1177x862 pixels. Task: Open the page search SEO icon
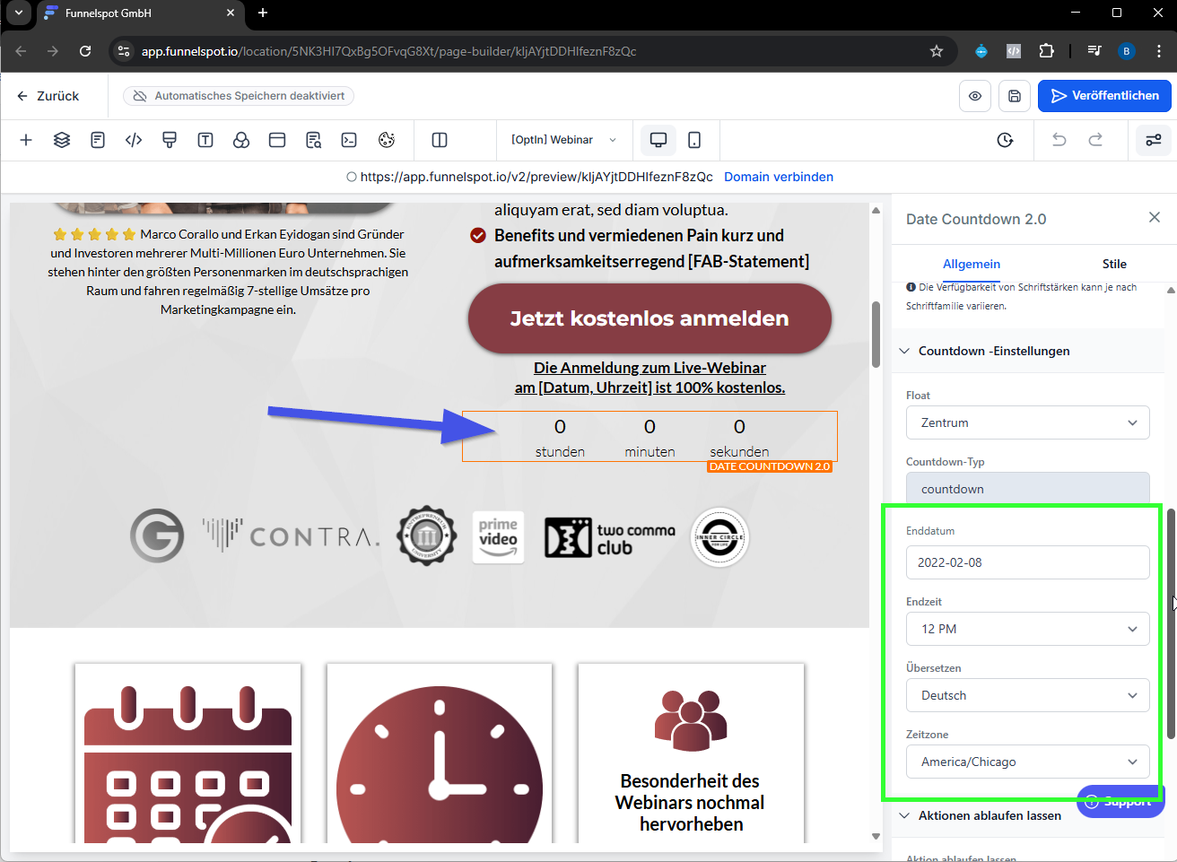pos(313,140)
